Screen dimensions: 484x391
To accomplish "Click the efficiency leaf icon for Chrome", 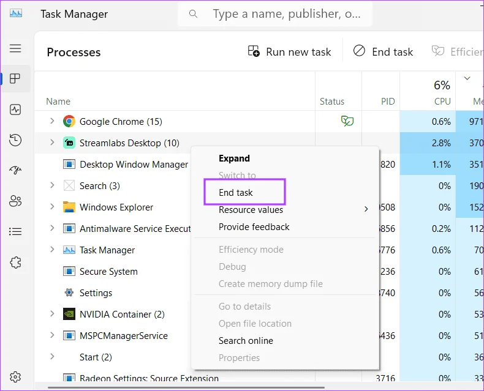I will [x=347, y=121].
